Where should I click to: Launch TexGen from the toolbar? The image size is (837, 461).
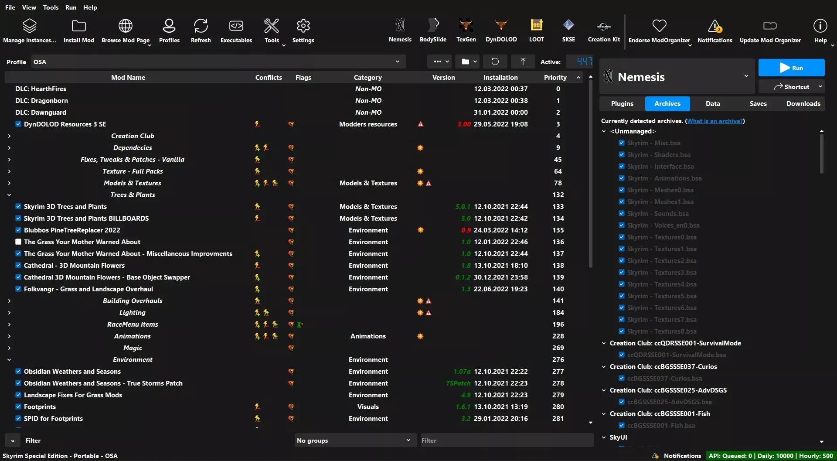(466, 30)
